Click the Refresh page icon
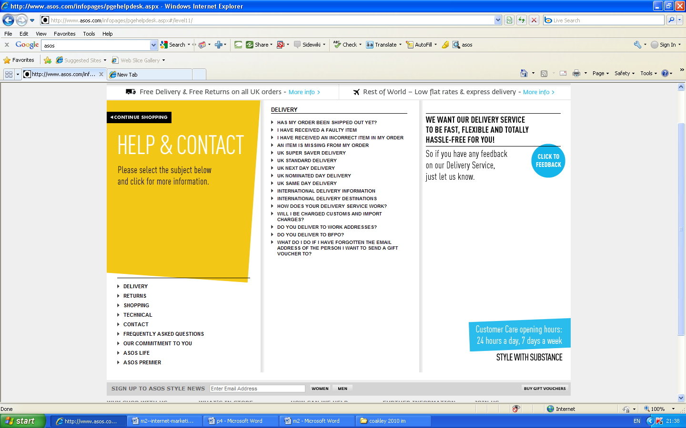686x428 pixels. pyautogui.click(x=522, y=20)
